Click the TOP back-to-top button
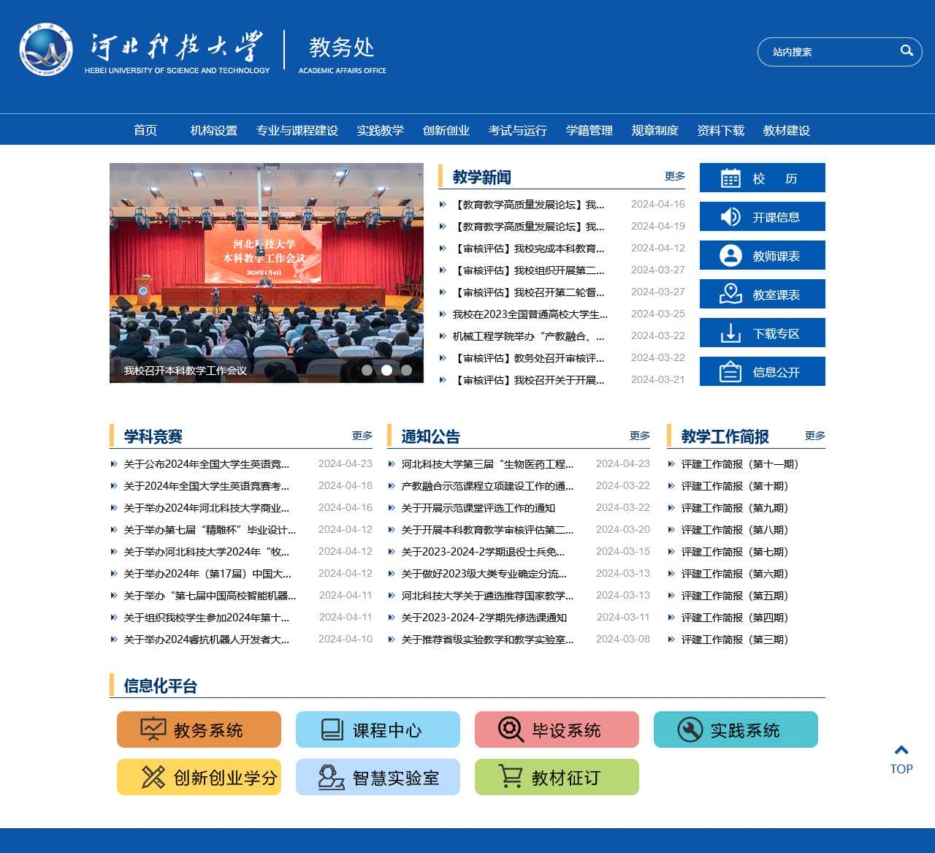The width and height of the screenshot is (935, 853). (x=900, y=758)
